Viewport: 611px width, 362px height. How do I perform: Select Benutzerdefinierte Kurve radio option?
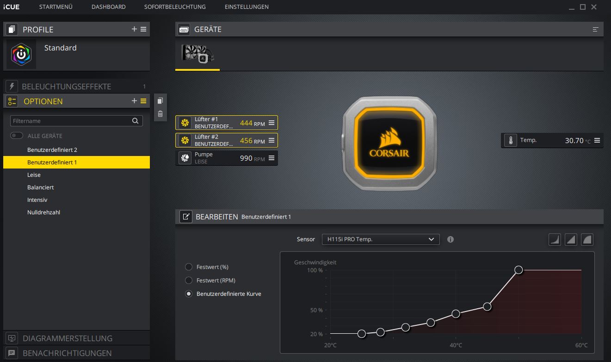(x=189, y=293)
